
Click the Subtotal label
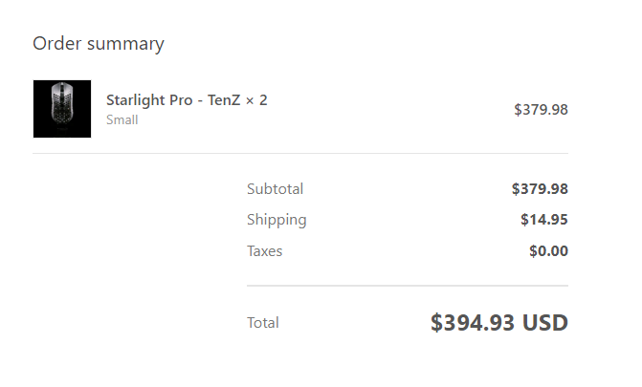point(276,189)
